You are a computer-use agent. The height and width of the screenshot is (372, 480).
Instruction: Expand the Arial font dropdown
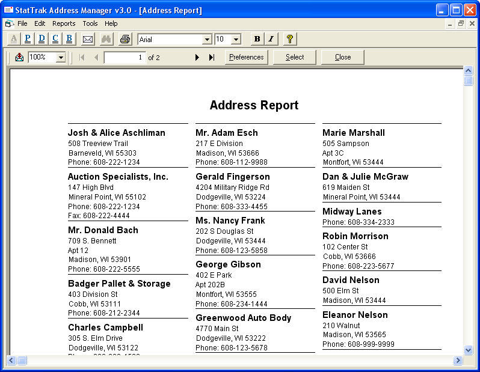[x=208, y=39]
